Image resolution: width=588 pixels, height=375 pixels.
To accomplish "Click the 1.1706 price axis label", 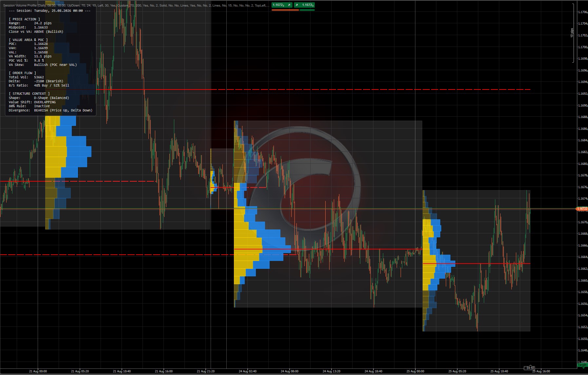I will click(583, 12).
